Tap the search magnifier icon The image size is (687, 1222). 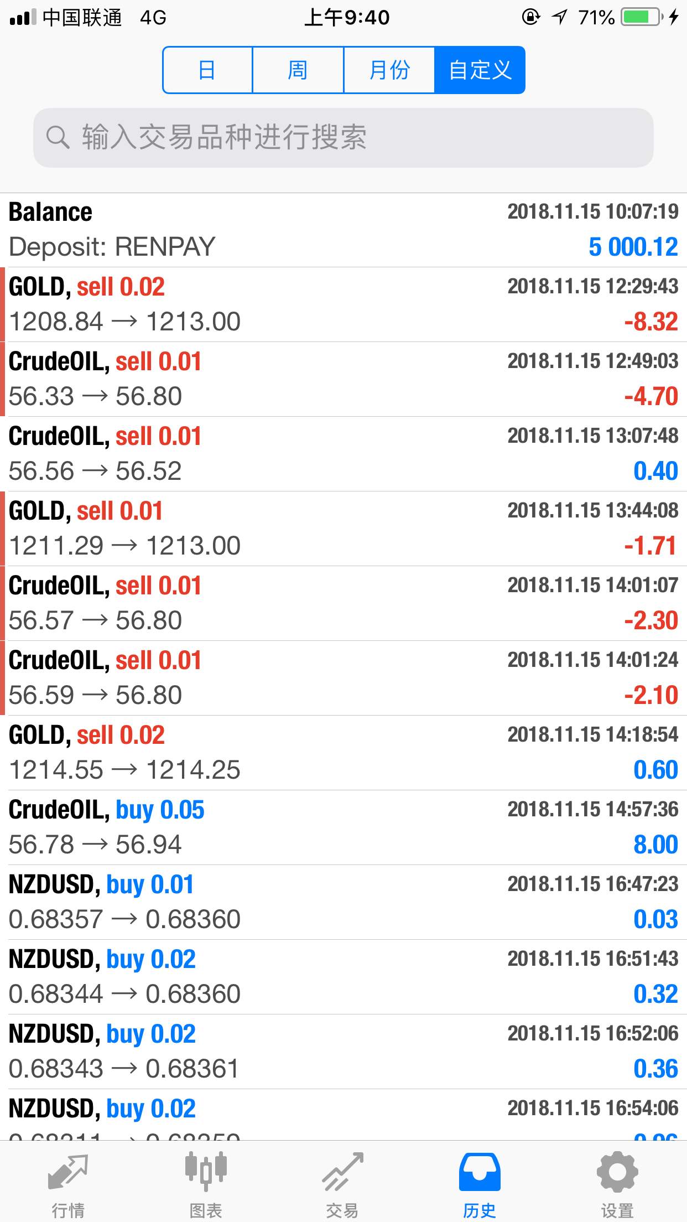point(58,137)
